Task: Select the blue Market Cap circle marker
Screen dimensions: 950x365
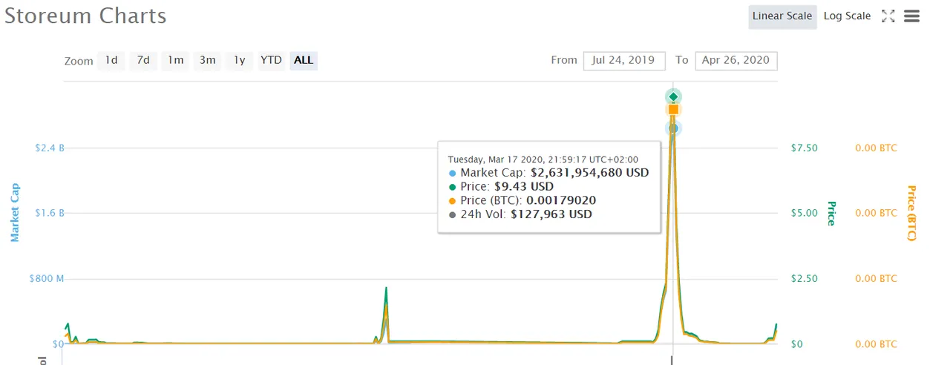Action: [x=673, y=128]
